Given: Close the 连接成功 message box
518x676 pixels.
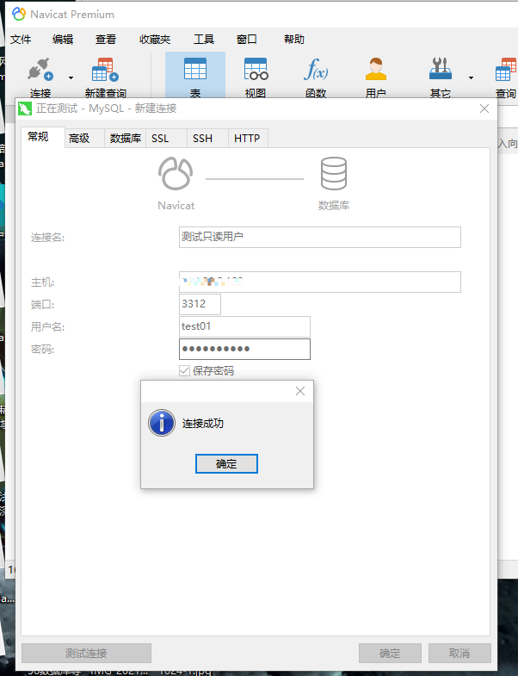Looking at the screenshot, I should (300, 391).
